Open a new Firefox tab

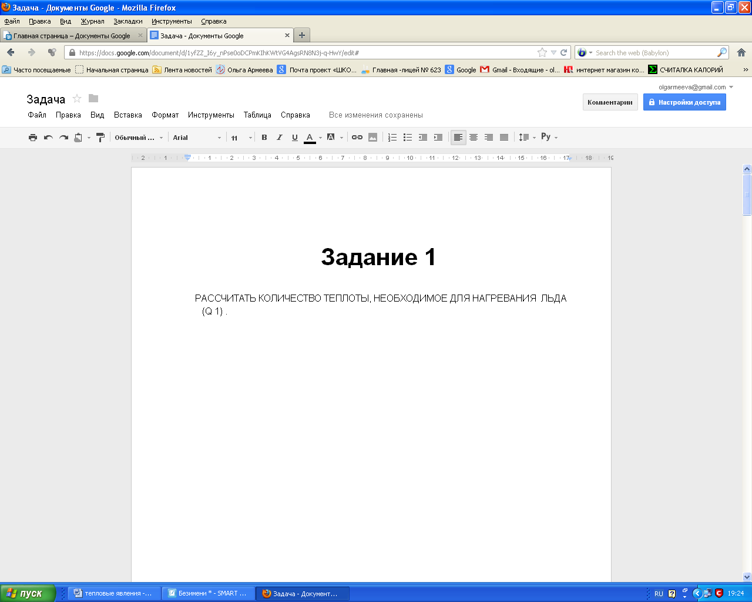(301, 35)
